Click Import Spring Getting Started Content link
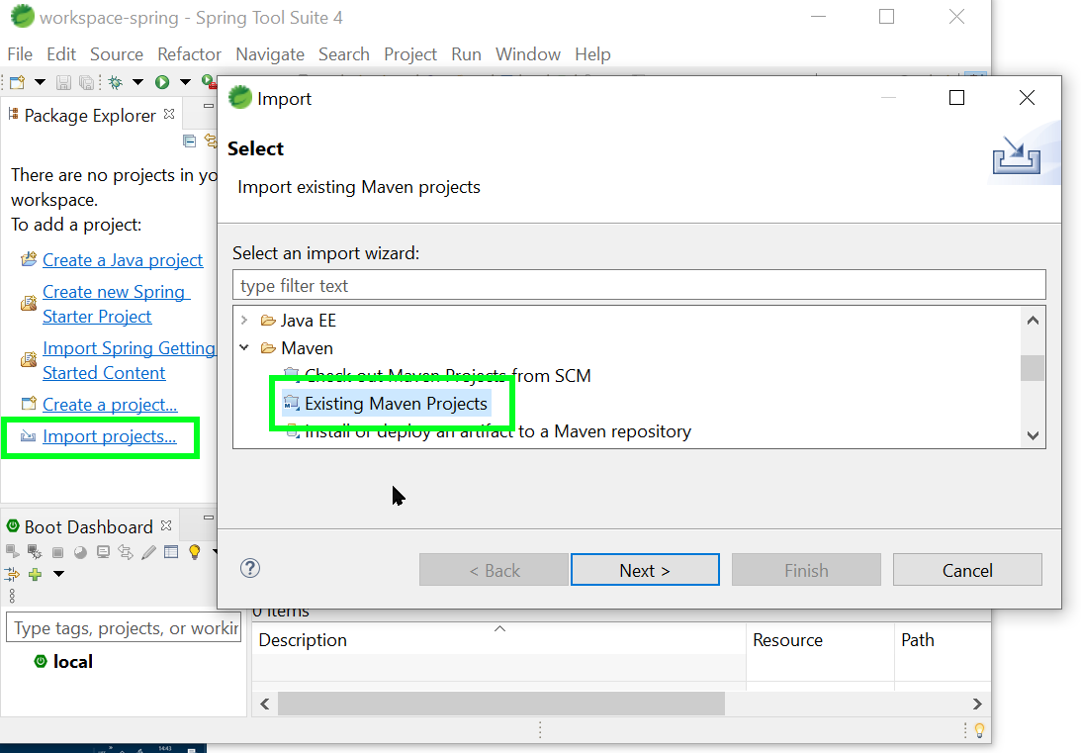Image resolution: width=1081 pixels, height=753 pixels. [129, 360]
